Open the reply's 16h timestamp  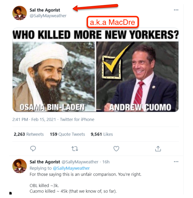pos(106,162)
